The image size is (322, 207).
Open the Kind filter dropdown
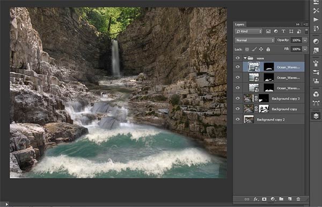click(x=248, y=32)
